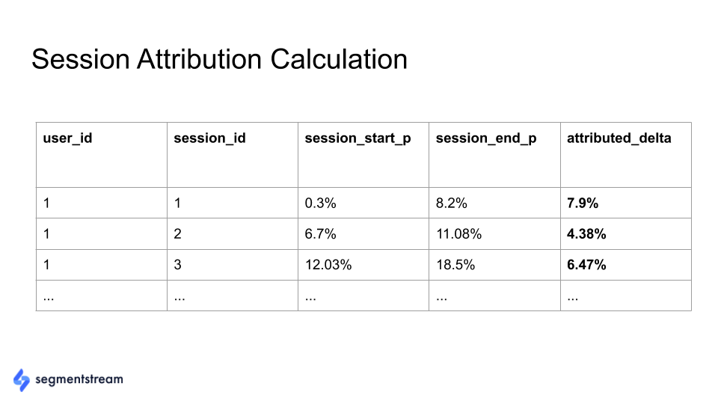Select the 6.7% session start cell
718x404 pixels.
(363, 234)
